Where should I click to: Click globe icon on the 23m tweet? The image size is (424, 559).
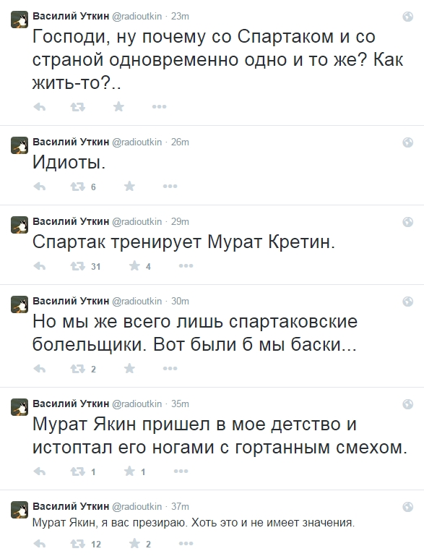[x=407, y=17]
